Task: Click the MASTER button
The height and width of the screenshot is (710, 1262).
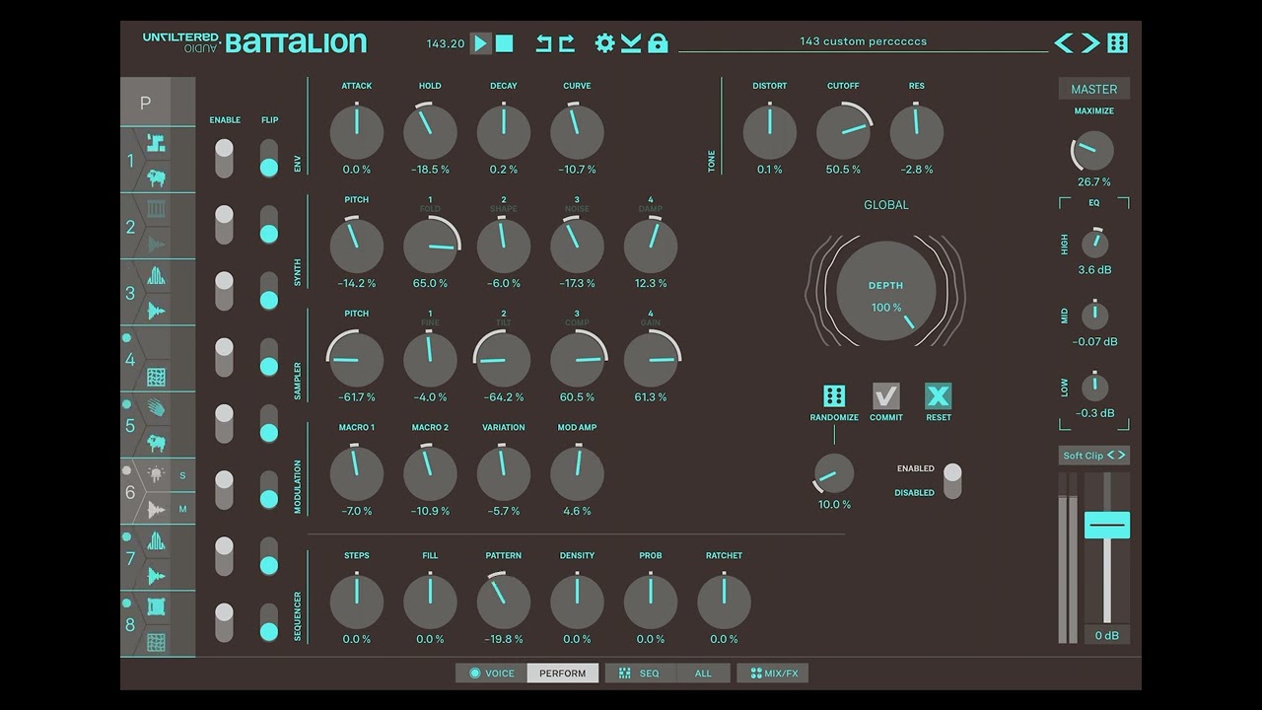Action: pos(1094,89)
